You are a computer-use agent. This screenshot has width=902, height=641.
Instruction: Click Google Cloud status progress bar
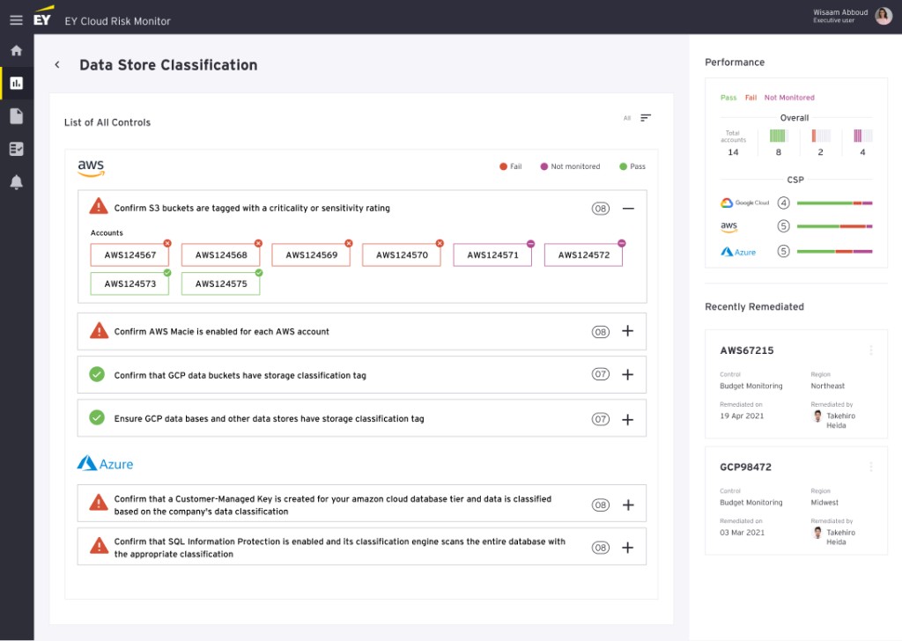click(835, 203)
